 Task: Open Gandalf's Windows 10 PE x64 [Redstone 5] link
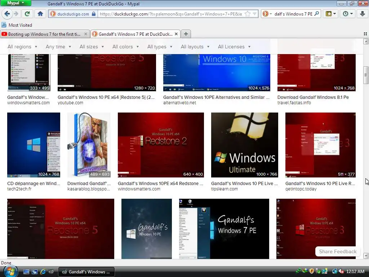[106, 97]
